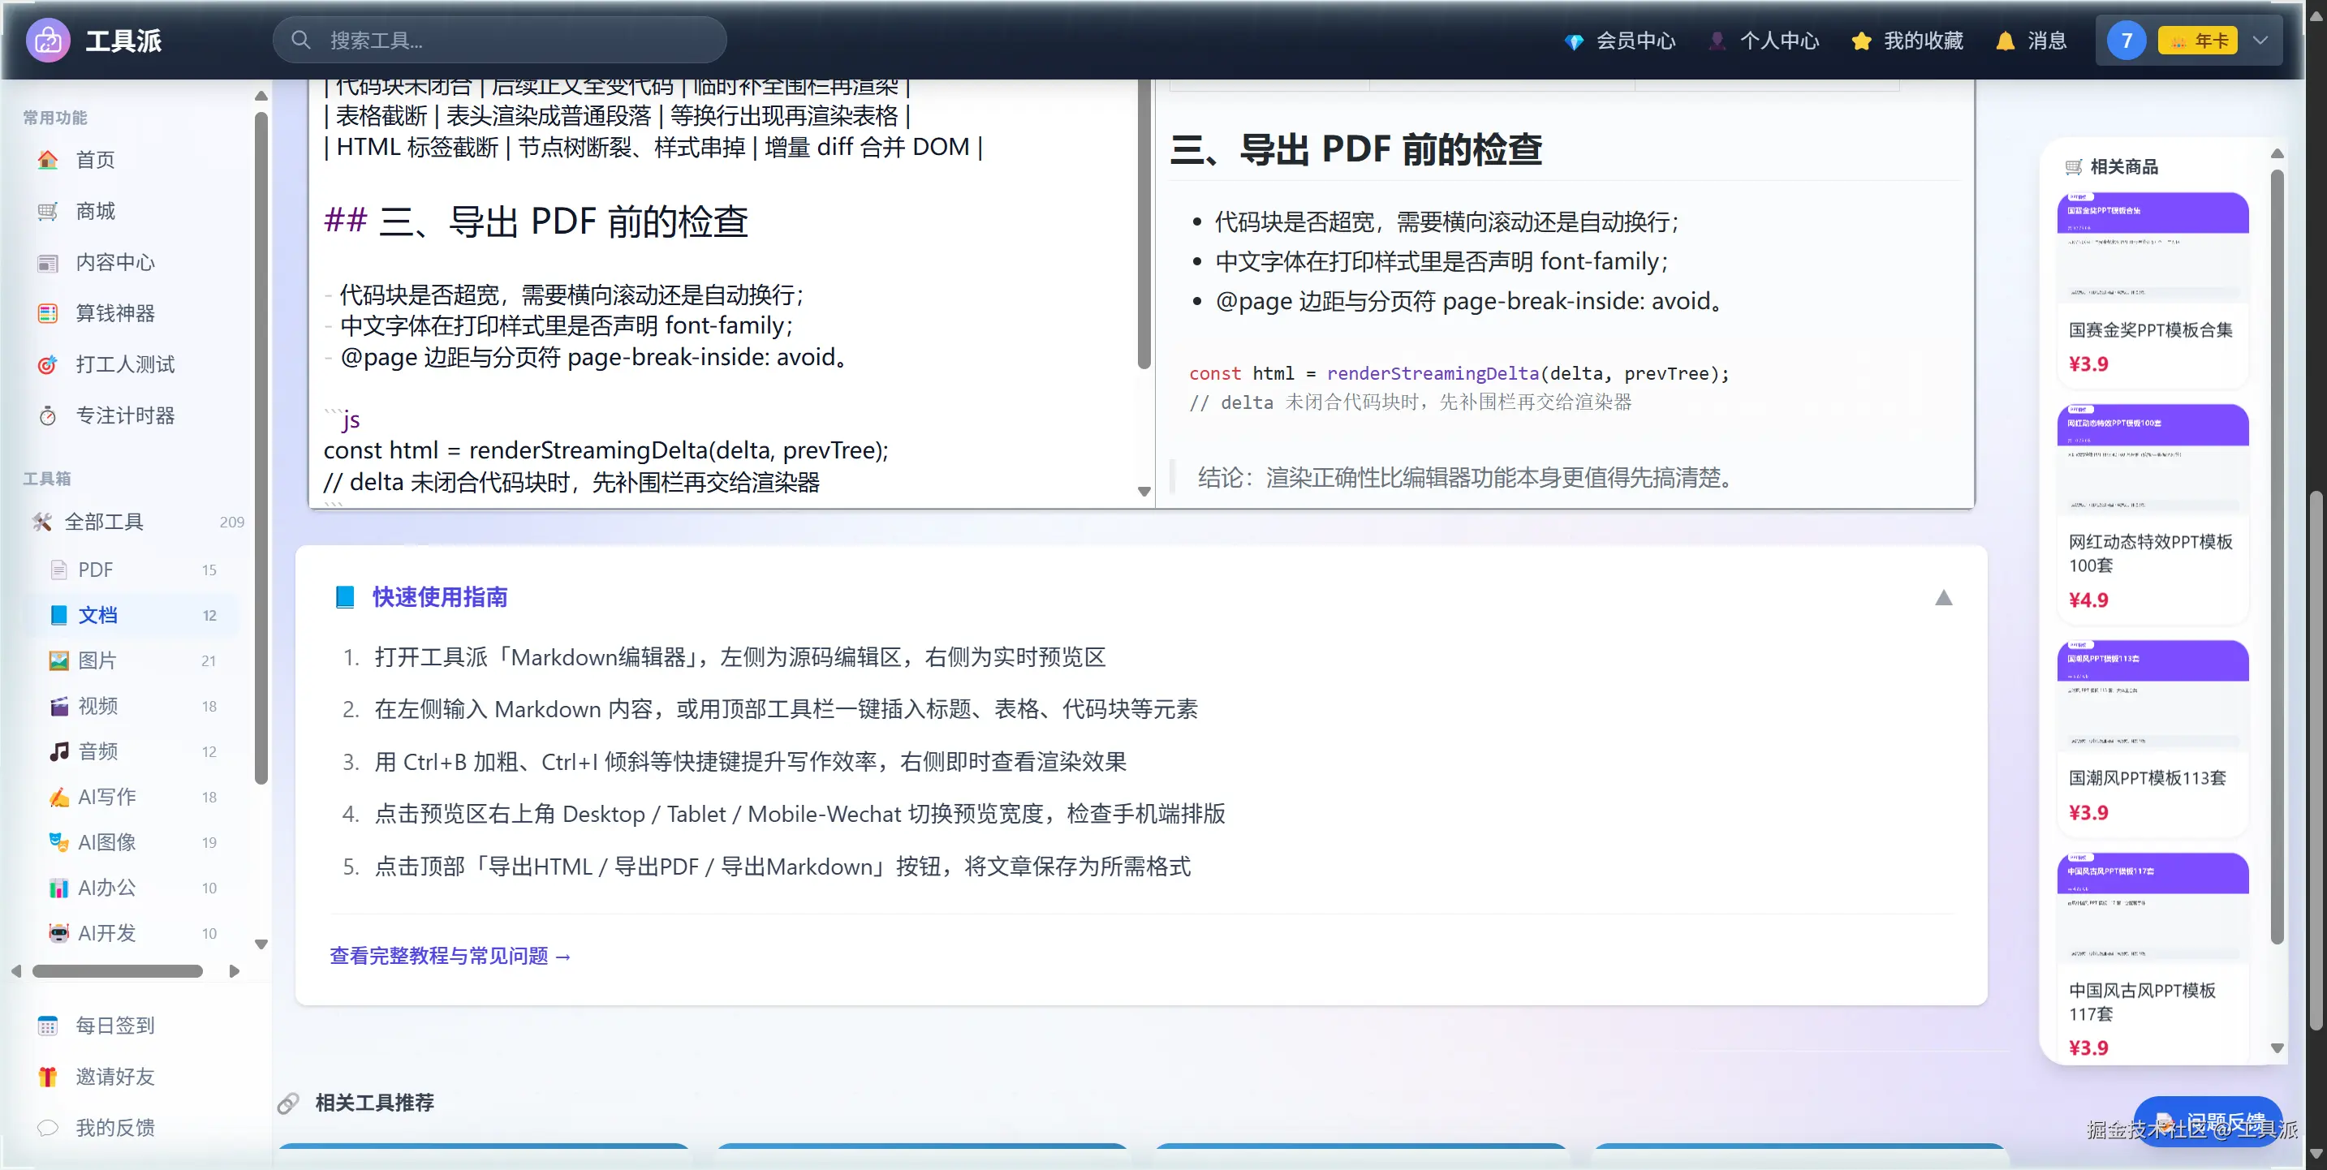Collapse the 快速使用指南 panel
This screenshot has width=2327, height=1170.
point(1944,598)
